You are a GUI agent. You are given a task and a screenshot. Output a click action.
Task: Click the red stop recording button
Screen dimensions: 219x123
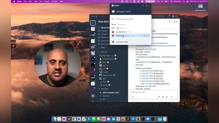coord(13,46)
